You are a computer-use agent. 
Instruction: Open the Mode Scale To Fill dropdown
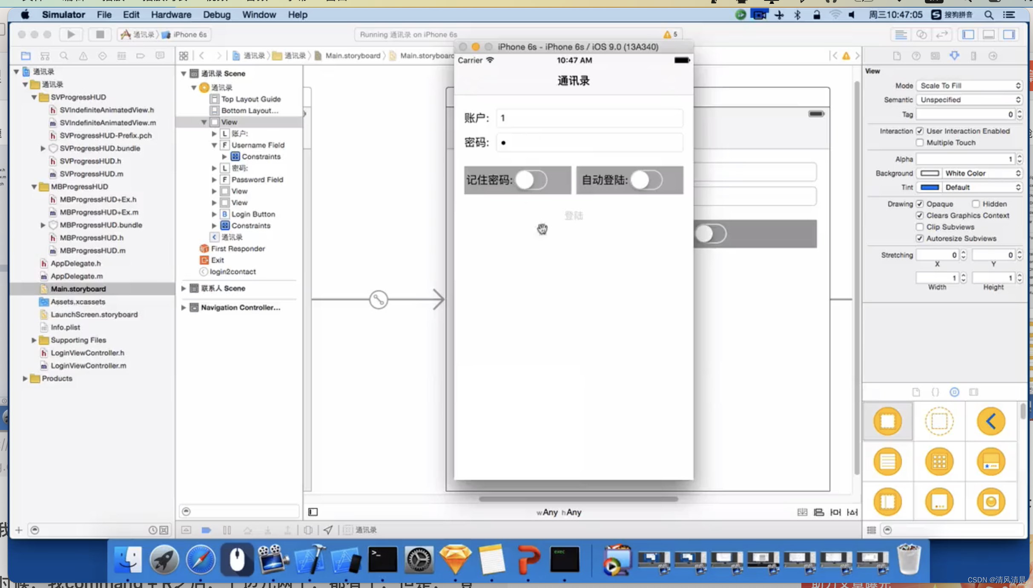(969, 86)
